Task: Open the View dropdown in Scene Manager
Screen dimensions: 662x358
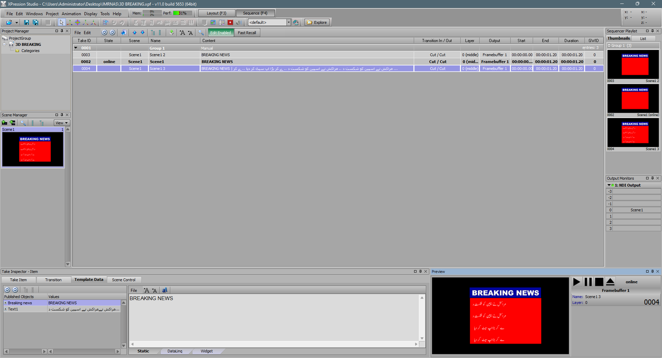Action: tap(62, 123)
